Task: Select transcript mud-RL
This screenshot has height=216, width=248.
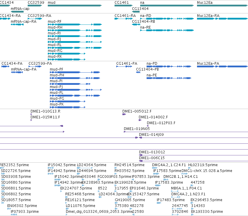Action: click(75, 48)
